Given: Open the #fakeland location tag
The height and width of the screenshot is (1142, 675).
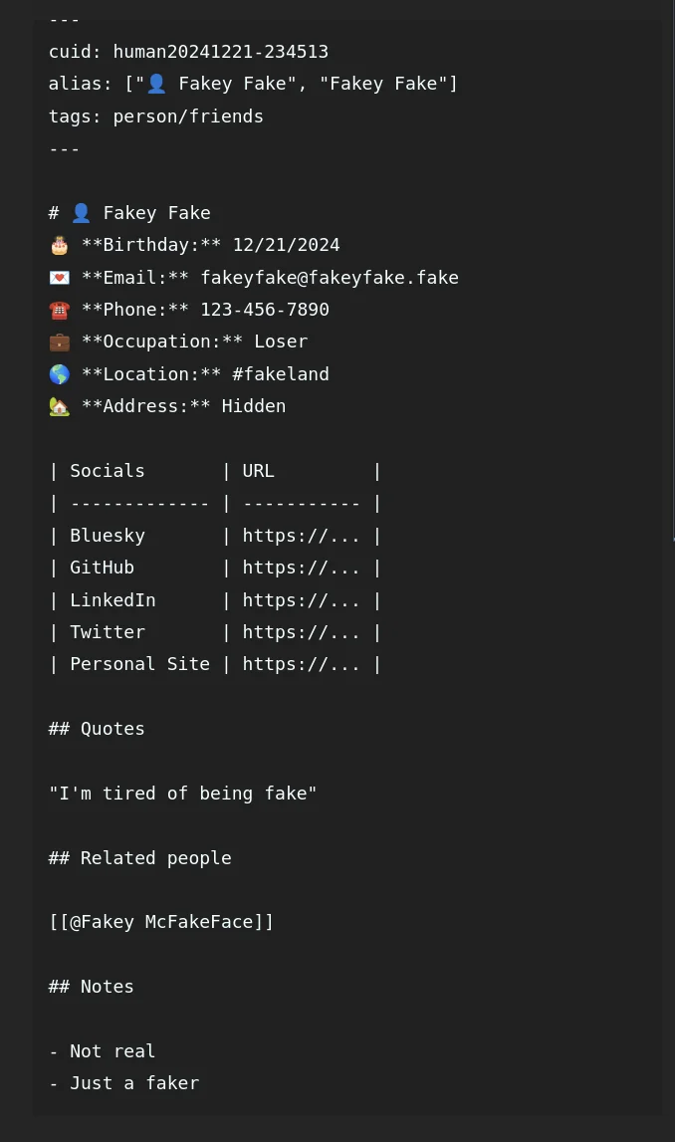Looking at the screenshot, I should [281, 374].
